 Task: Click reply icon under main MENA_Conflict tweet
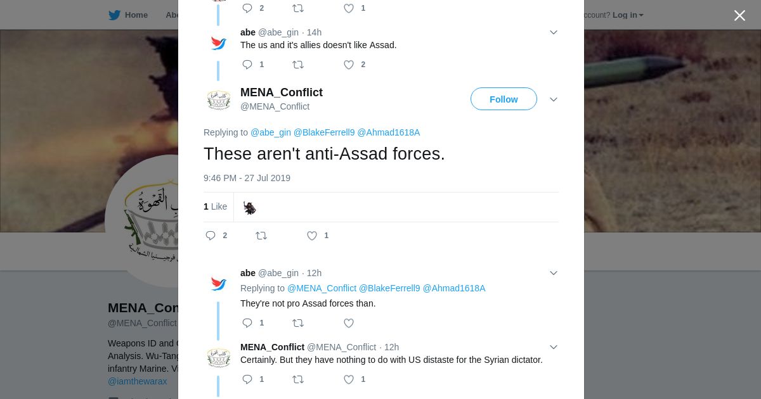coord(211,236)
